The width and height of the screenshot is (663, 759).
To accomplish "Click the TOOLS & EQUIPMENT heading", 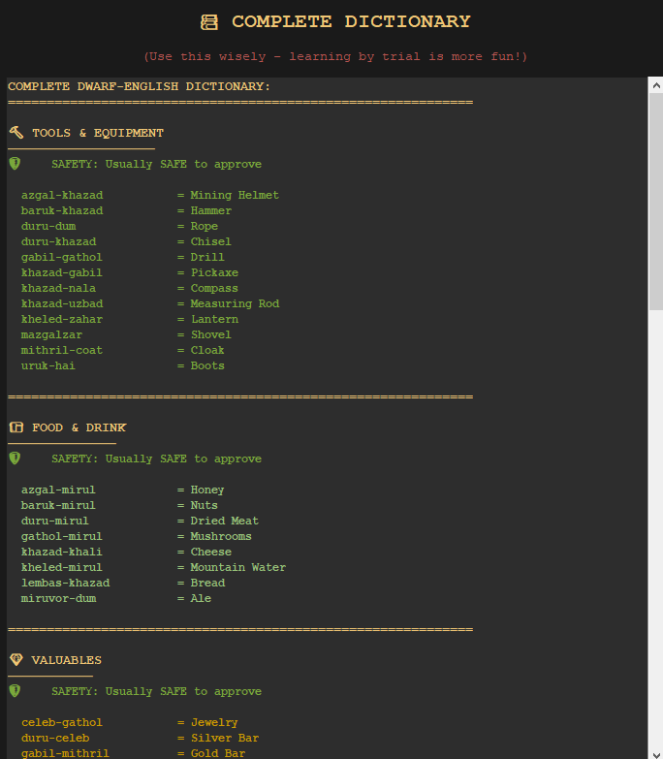I will click(x=98, y=133).
